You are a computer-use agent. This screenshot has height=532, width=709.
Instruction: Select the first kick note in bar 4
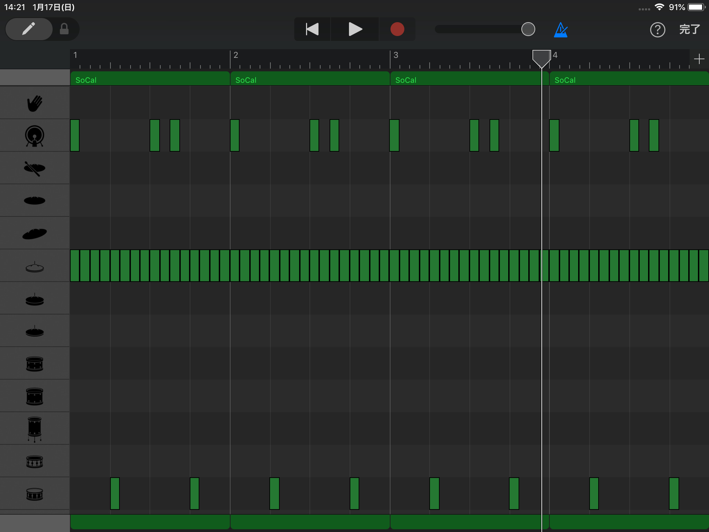tap(554, 135)
